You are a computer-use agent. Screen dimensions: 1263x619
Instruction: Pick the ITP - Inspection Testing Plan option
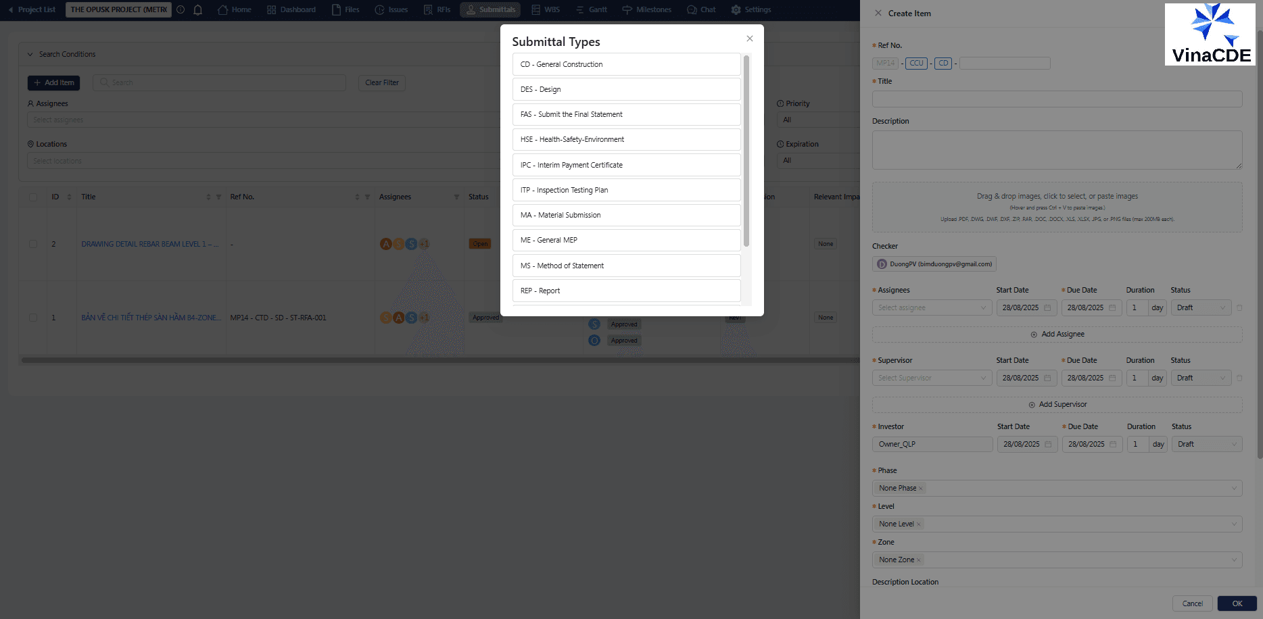[626, 190]
